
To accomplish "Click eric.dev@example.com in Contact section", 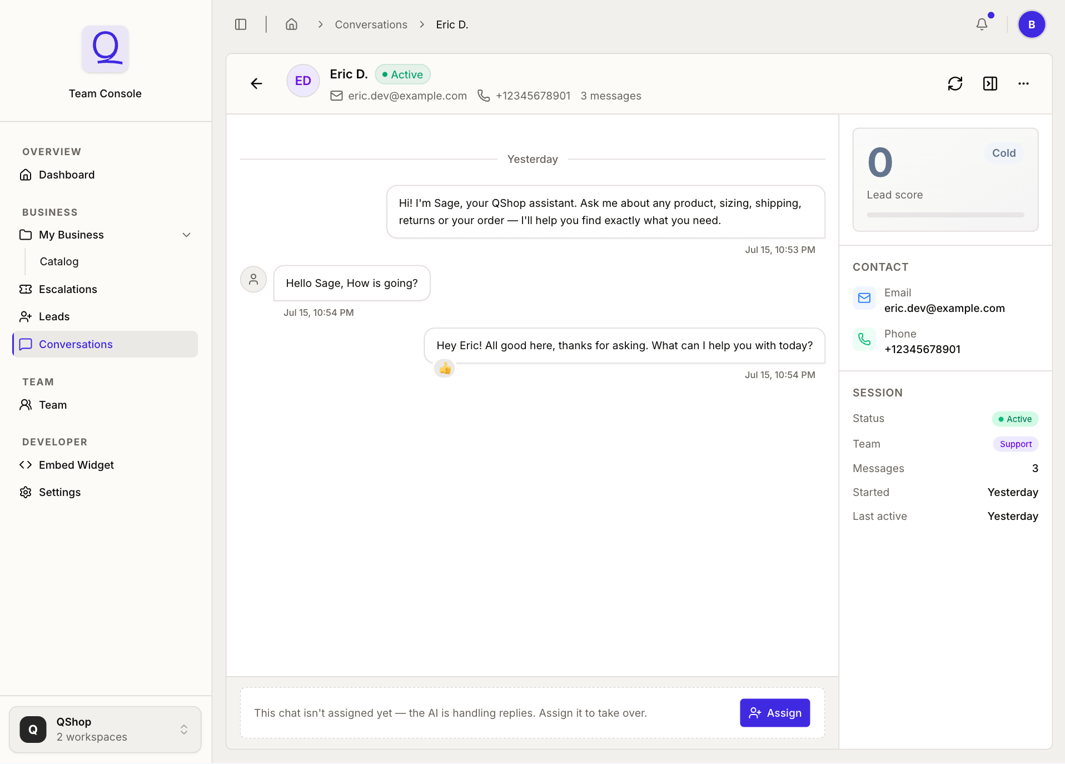I will [944, 308].
